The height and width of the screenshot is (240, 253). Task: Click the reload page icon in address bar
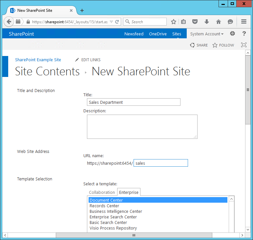tap(117, 22)
